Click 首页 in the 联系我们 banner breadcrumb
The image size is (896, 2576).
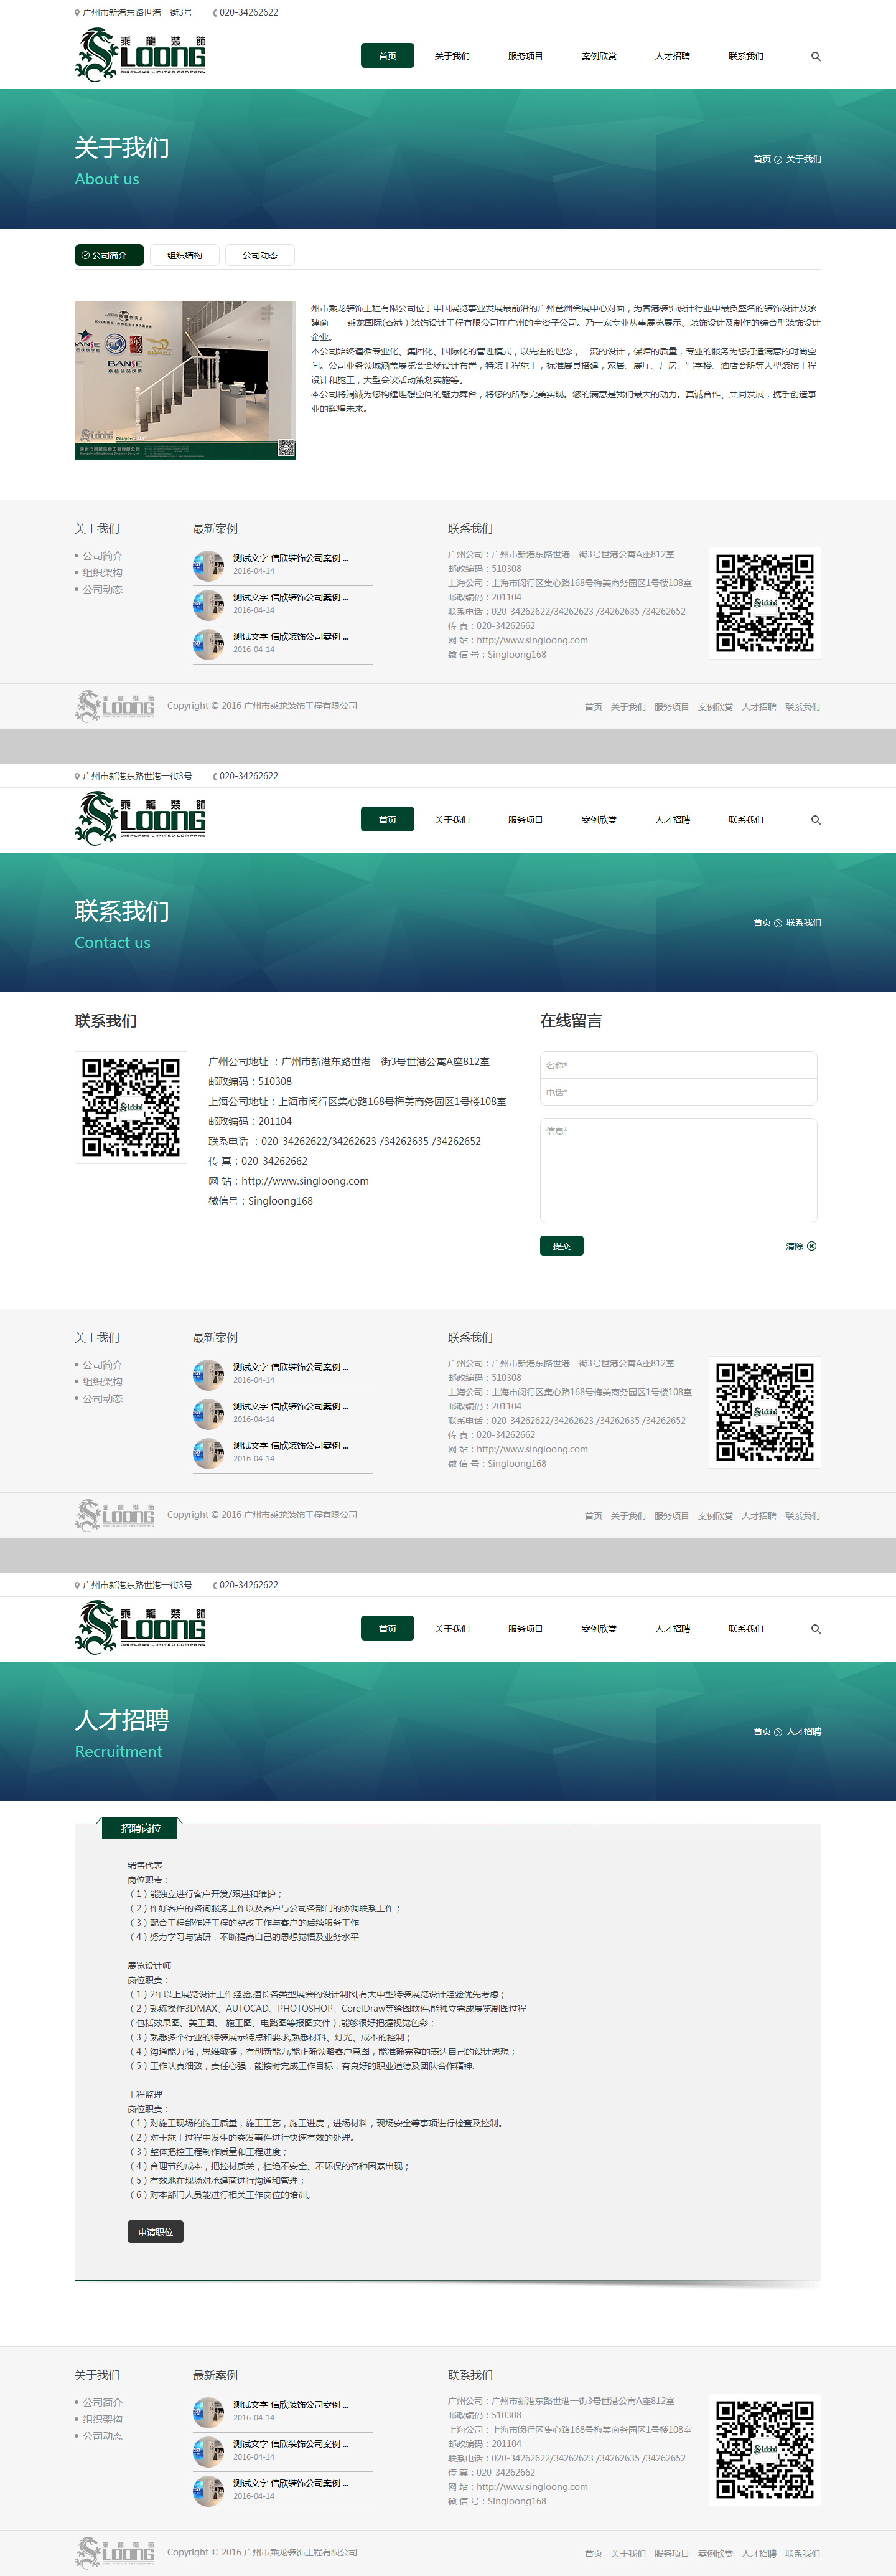pyautogui.click(x=761, y=923)
